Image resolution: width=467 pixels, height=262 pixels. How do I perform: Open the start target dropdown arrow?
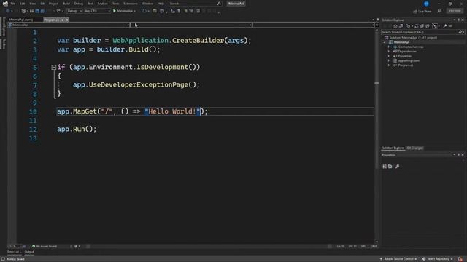tap(135, 11)
